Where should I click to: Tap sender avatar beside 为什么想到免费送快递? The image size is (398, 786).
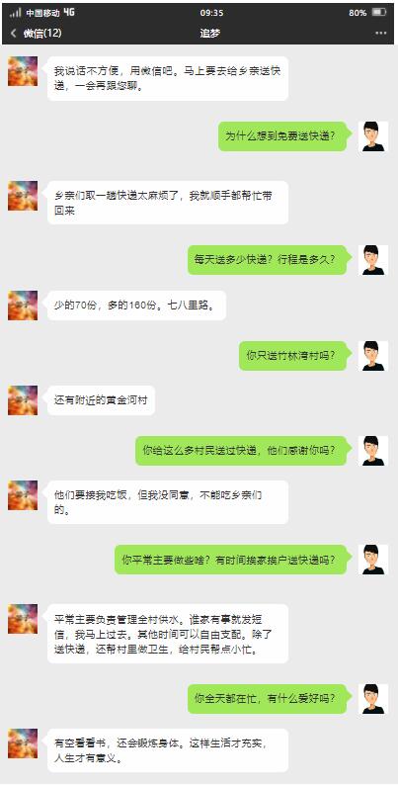(373, 136)
